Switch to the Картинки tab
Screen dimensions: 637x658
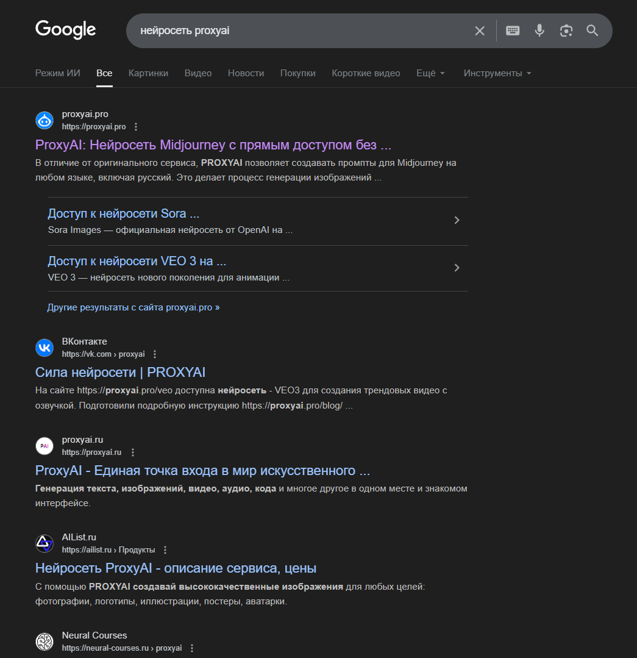(x=148, y=73)
